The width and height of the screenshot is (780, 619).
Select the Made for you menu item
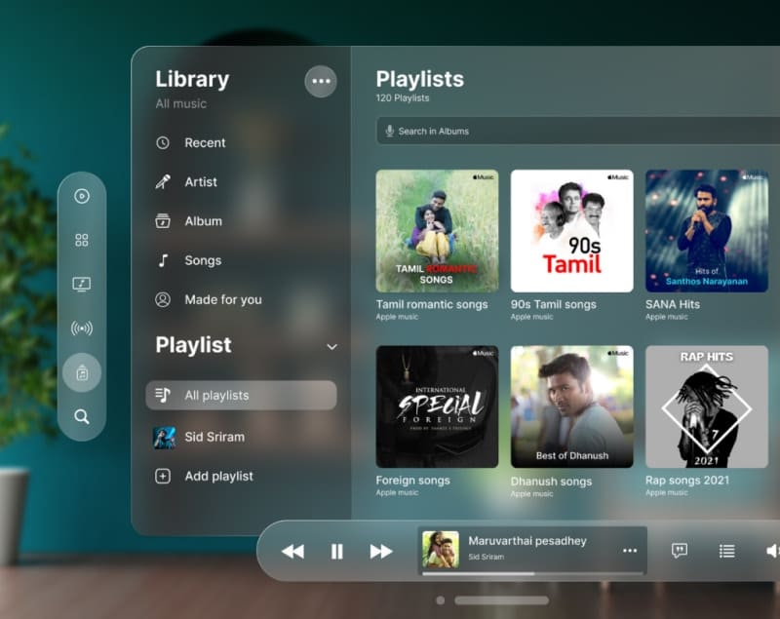(x=225, y=299)
